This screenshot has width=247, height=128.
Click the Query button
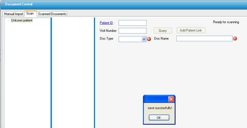(163, 31)
